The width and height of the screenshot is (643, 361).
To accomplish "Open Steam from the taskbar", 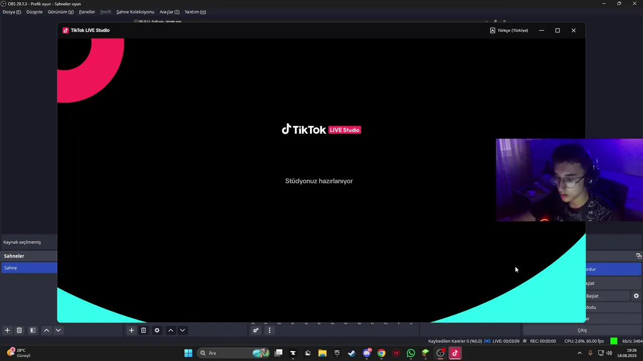I will (352, 353).
